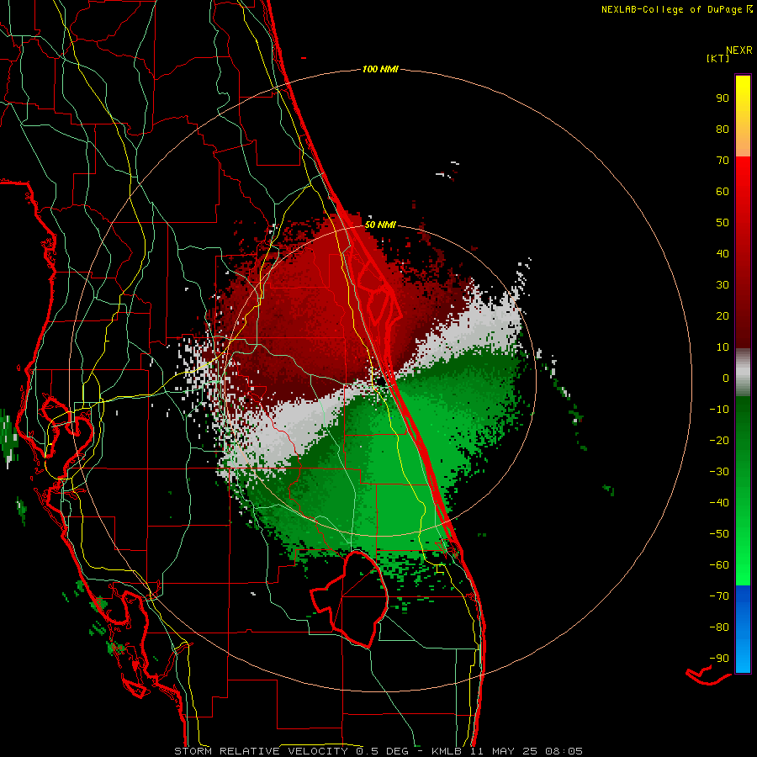Click the 80 value on velocity scale
757x757 pixels.
(723, 130)
